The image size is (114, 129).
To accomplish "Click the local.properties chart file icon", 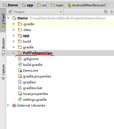I will [20, 94].
